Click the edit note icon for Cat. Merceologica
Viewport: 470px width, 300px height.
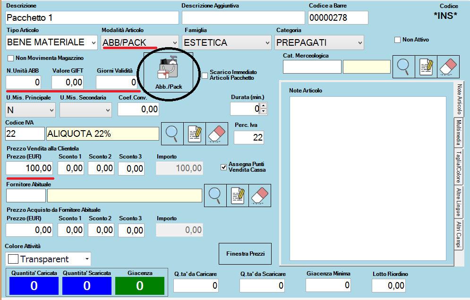(x=426, y=66)
